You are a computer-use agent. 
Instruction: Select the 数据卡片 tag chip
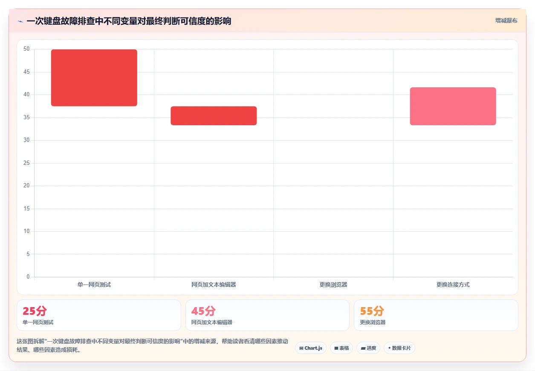pyautogui.click(x=399, y=348)
